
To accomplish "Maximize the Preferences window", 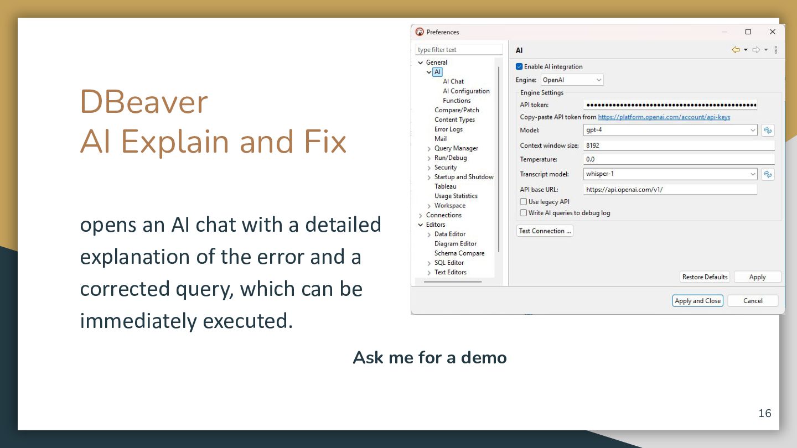I will 748,32.
